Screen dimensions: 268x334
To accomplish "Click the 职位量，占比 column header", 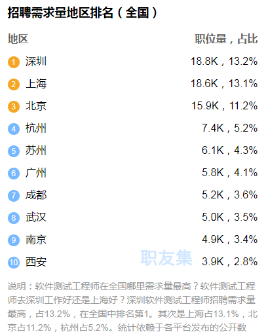I will 226,39.
